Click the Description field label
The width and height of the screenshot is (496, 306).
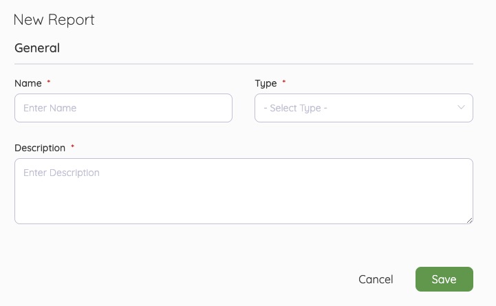click(x=40, y=148)
